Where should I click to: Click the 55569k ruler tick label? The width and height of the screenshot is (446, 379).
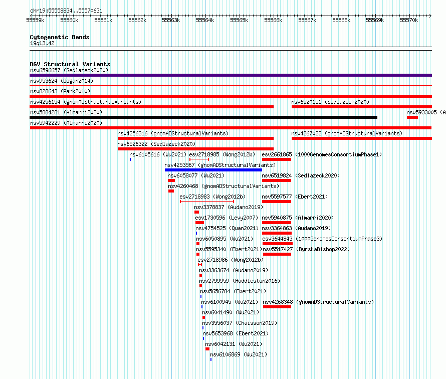coord(375,20)
